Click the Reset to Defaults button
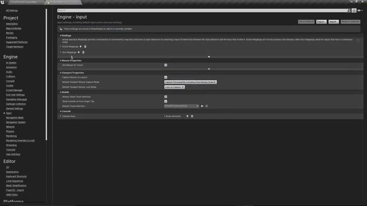This screenshot has width=367, height=206. pyautogui.click(x=350, y=22)
